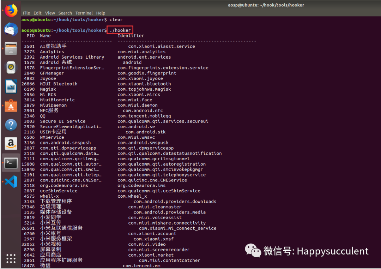The image size is (381, 269).
Task: Launch Thunderbird mail from the dock
Action: click(x=11, y=29)
